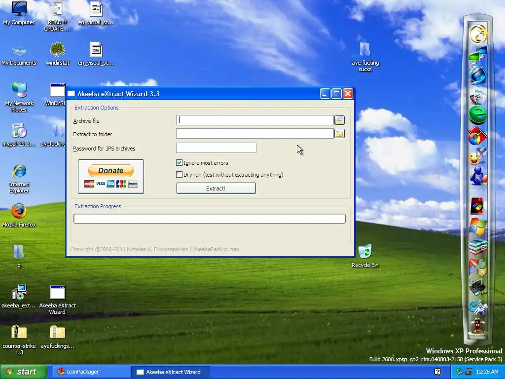Select the akeeba_ext installer icon
Viewport: 505px width, 379px height.
[x=19, y=297]
